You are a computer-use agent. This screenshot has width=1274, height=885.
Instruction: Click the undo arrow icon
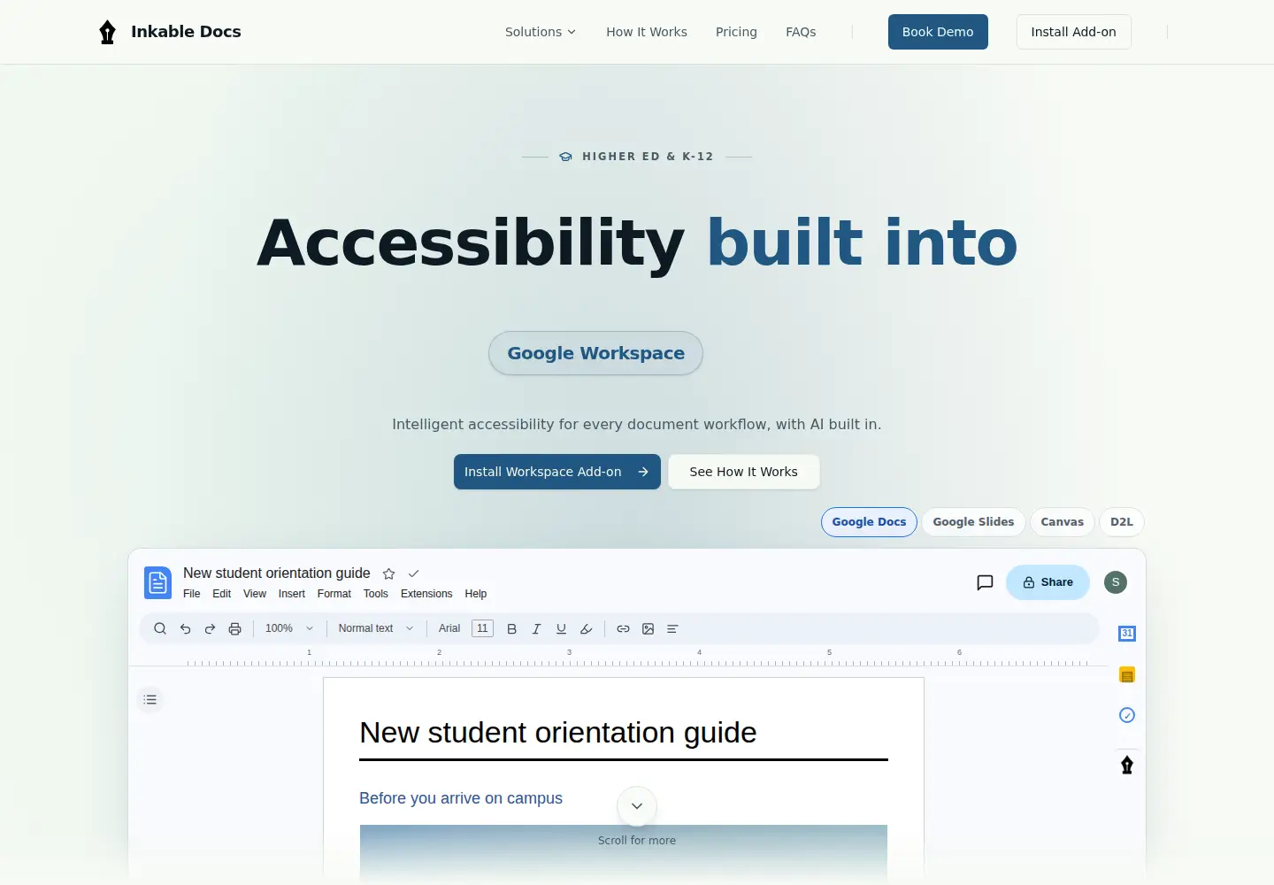point(185,628)
